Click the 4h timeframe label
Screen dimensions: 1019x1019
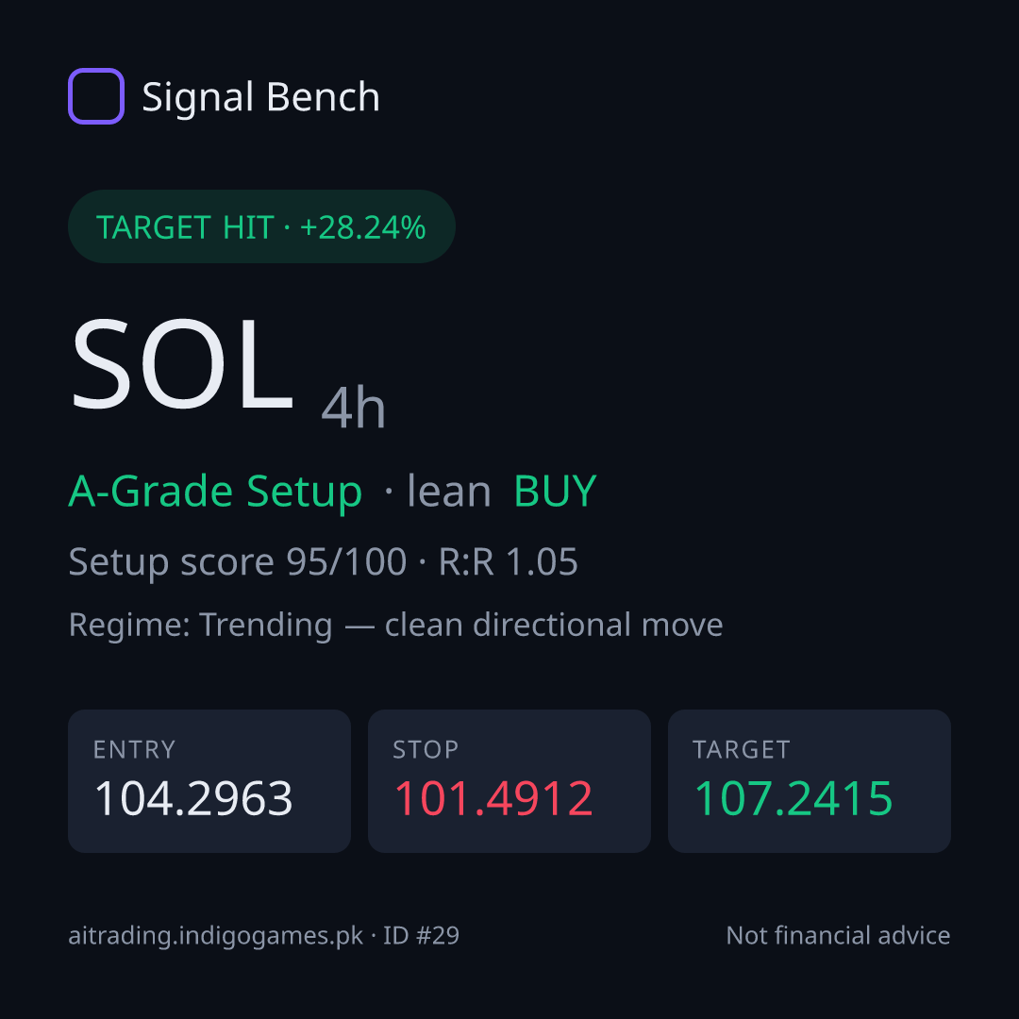[354, 407]
